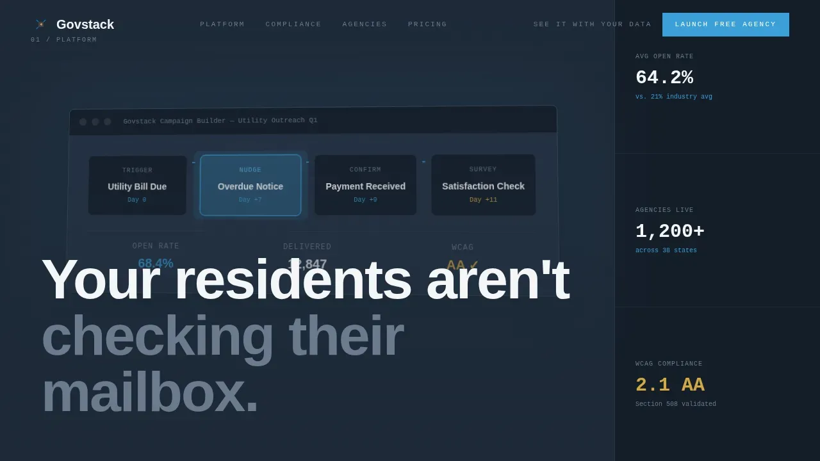The image size is (820, 461).
Task: Click 'across 38 states' text
Action: tap(666, 251)
